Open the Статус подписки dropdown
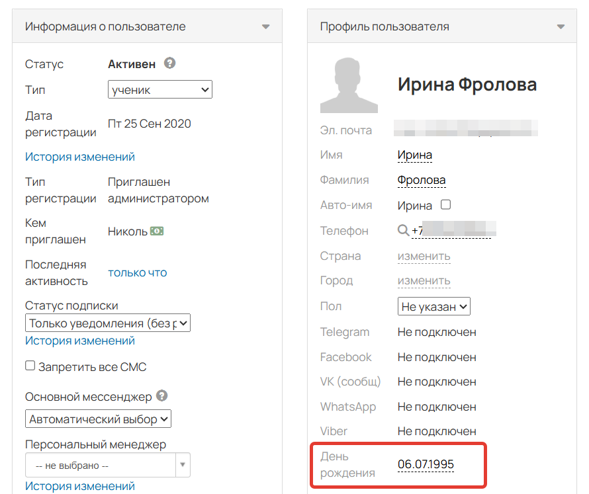 coord(107,323)
